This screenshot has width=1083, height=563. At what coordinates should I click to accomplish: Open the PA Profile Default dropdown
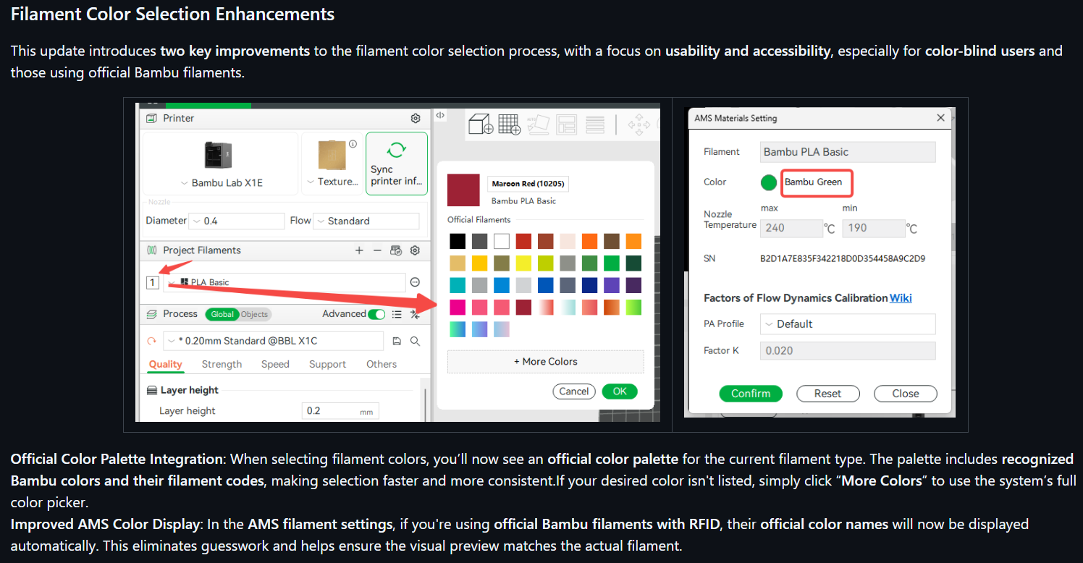pos(848,323)
